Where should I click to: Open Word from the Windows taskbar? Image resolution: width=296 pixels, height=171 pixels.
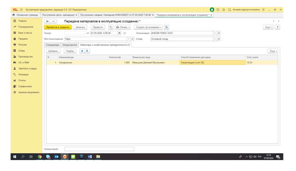pos(89,157)
